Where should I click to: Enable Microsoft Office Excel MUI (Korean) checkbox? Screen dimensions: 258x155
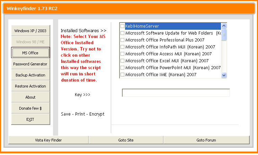tap(122, 61)
